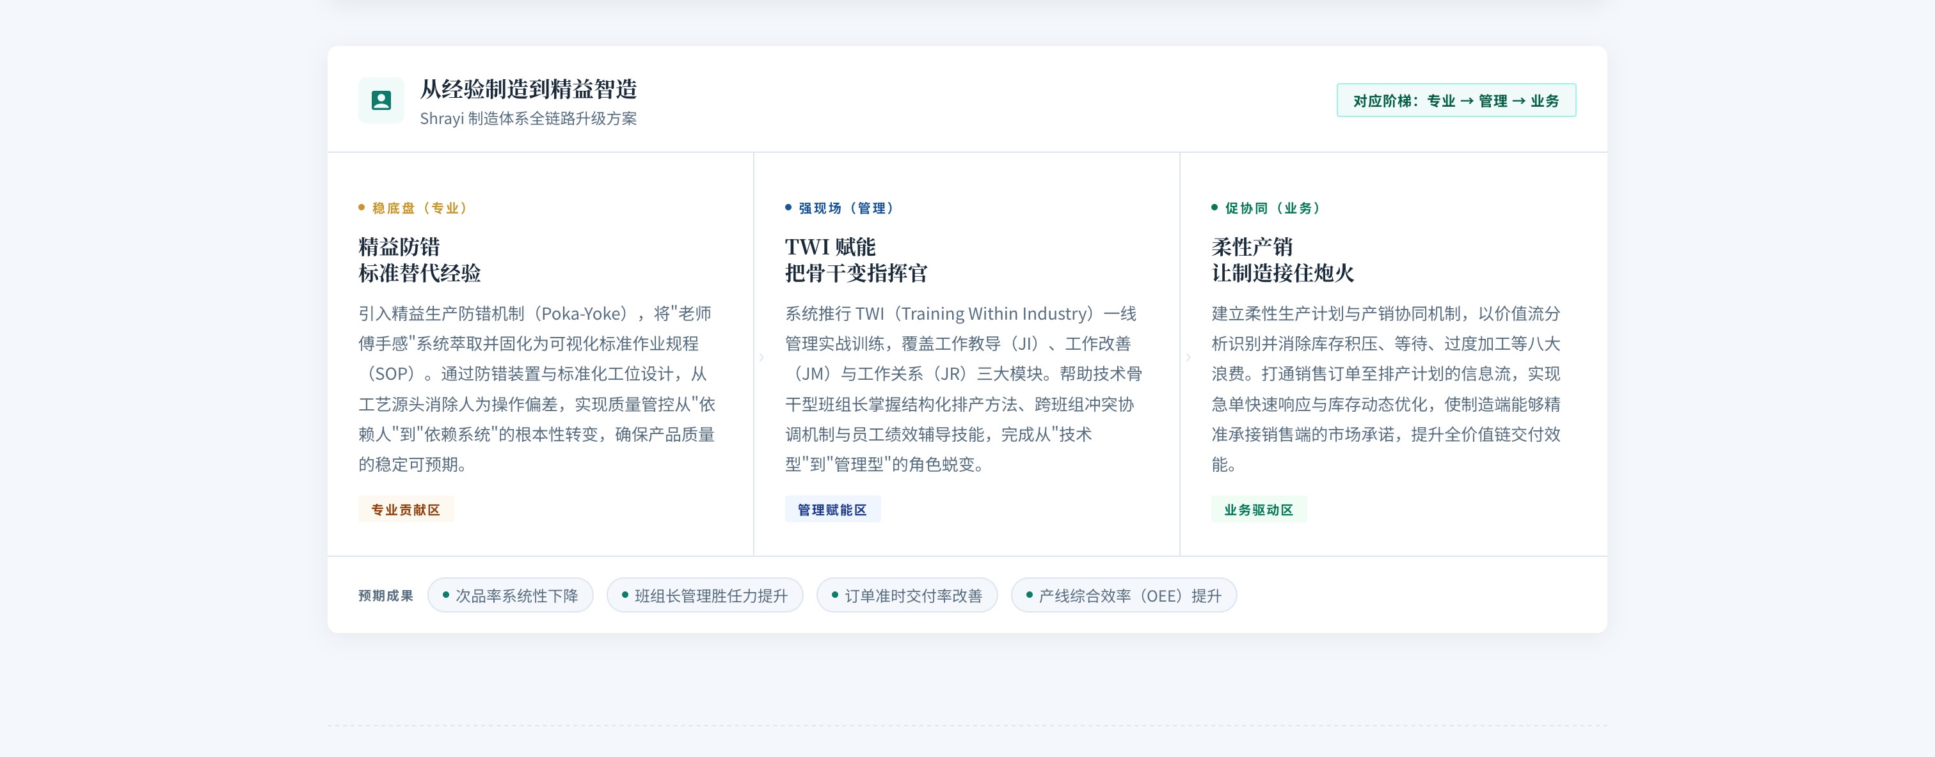Select the 次品率系统性下降 outcome chip
The width and height of the screenshot is (1935, 757).
[510, 596]
